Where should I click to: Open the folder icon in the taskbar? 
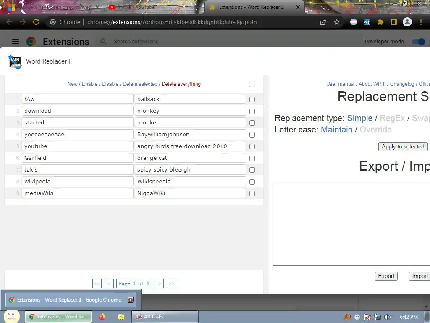pyautogui.click(x=121, y=317)
